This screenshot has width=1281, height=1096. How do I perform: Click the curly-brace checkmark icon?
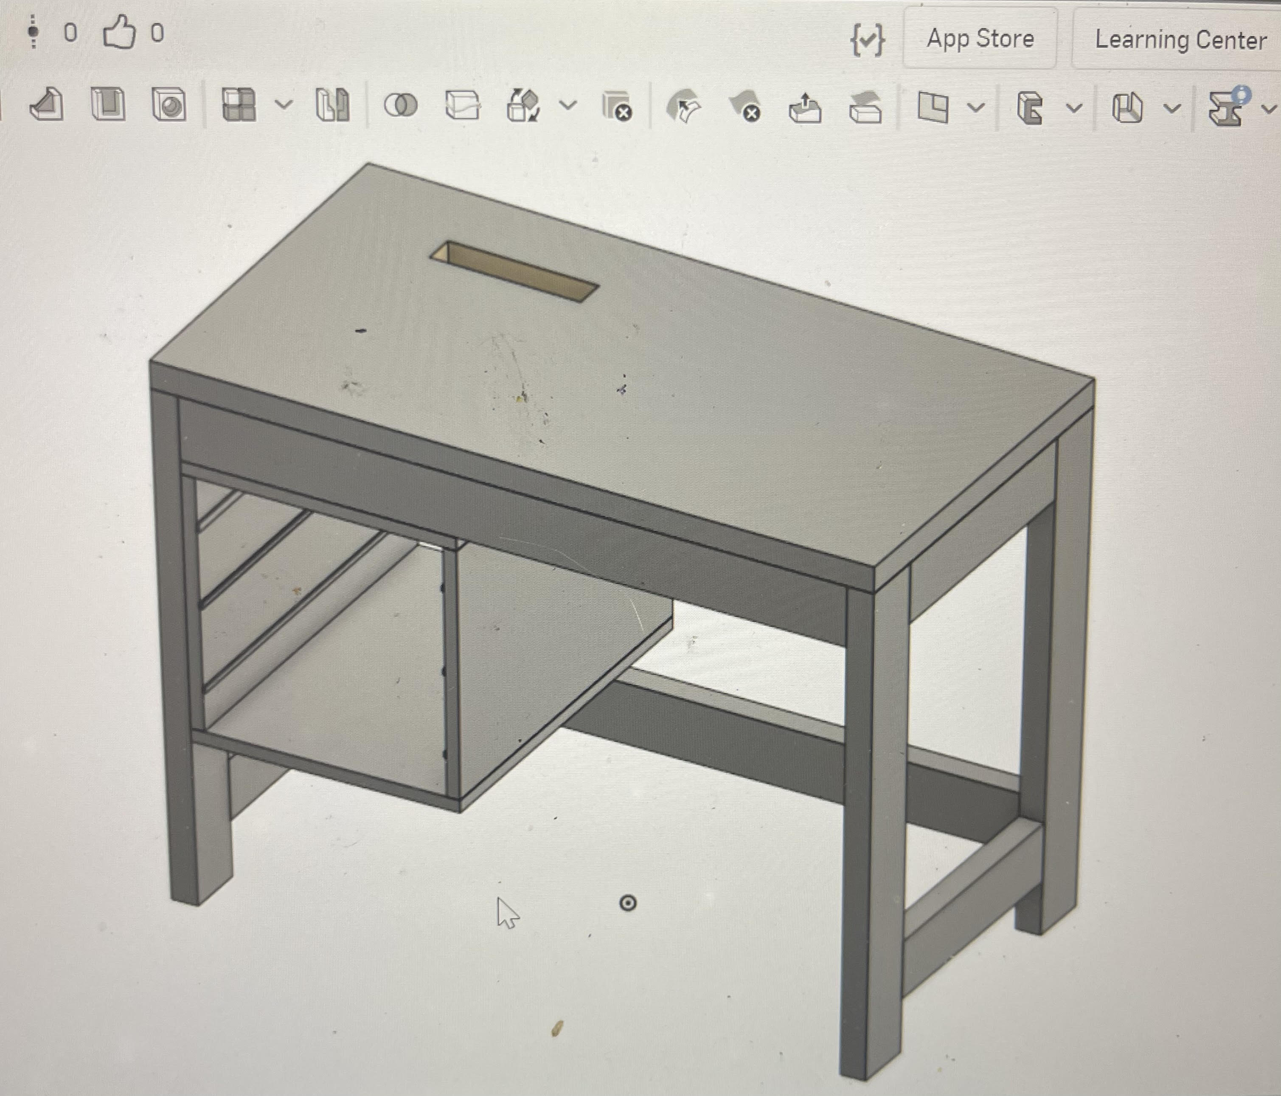(868, 40)
